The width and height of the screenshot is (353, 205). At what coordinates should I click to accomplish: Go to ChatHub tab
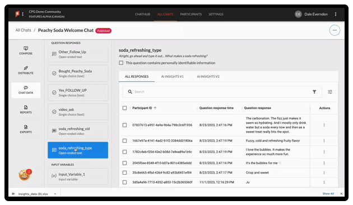coord(142,14)
